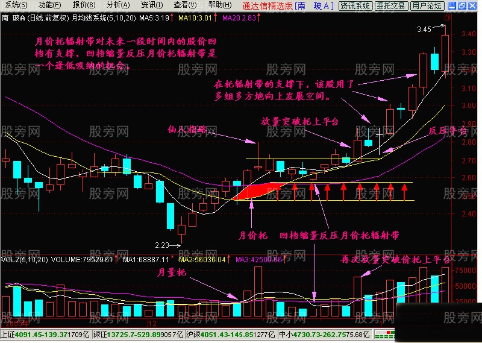Click the 3.45 high price label
Image resolution: width=482 pixels, height=343 pixels.
424,30
